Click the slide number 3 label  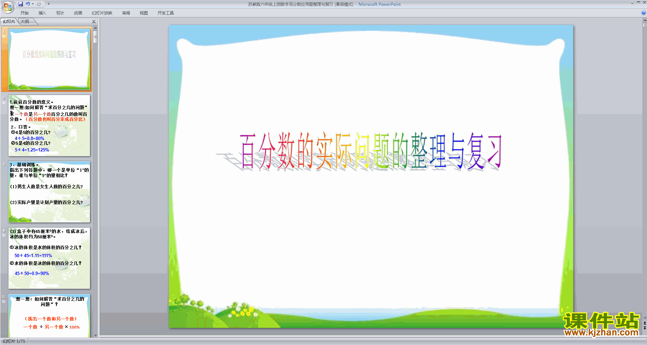coord(4,164)
